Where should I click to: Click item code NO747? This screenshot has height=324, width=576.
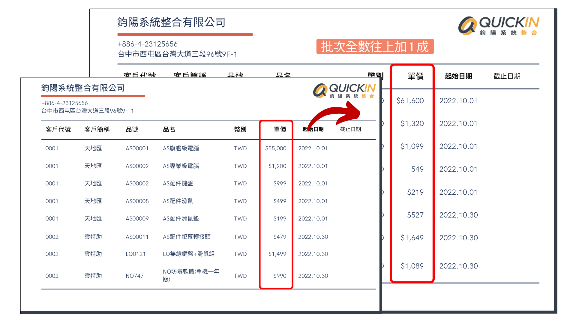[x=135, y=276]
